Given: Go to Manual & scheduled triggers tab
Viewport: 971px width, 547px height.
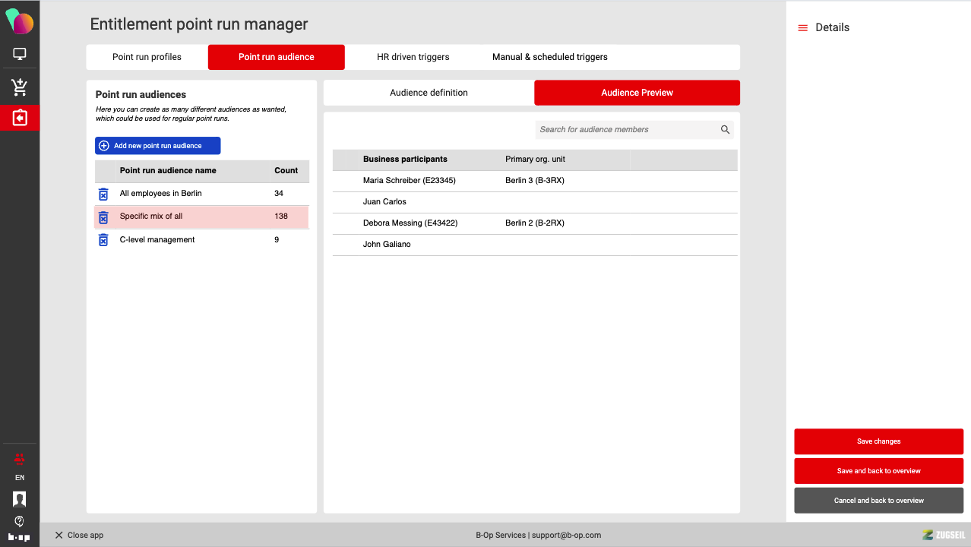Looking at the screenshot, I should (x=549, y=57).
